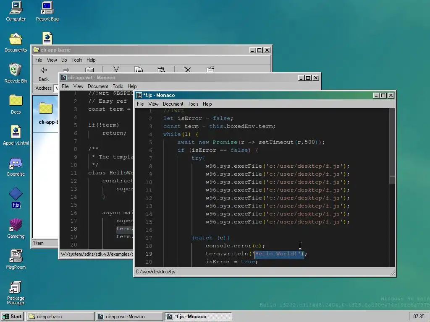430x322 pixels.
Task: Open Help menu in f.js Monaco
Action: click(207, 104)
